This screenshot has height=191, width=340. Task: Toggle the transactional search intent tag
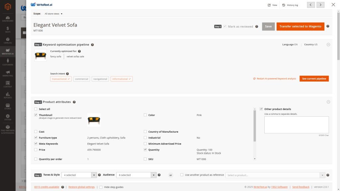click(x=61, y=79)
